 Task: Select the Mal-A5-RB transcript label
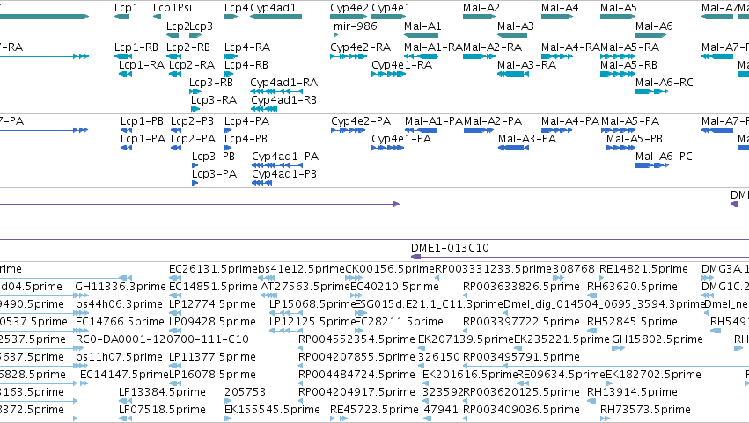coord(628,64)
